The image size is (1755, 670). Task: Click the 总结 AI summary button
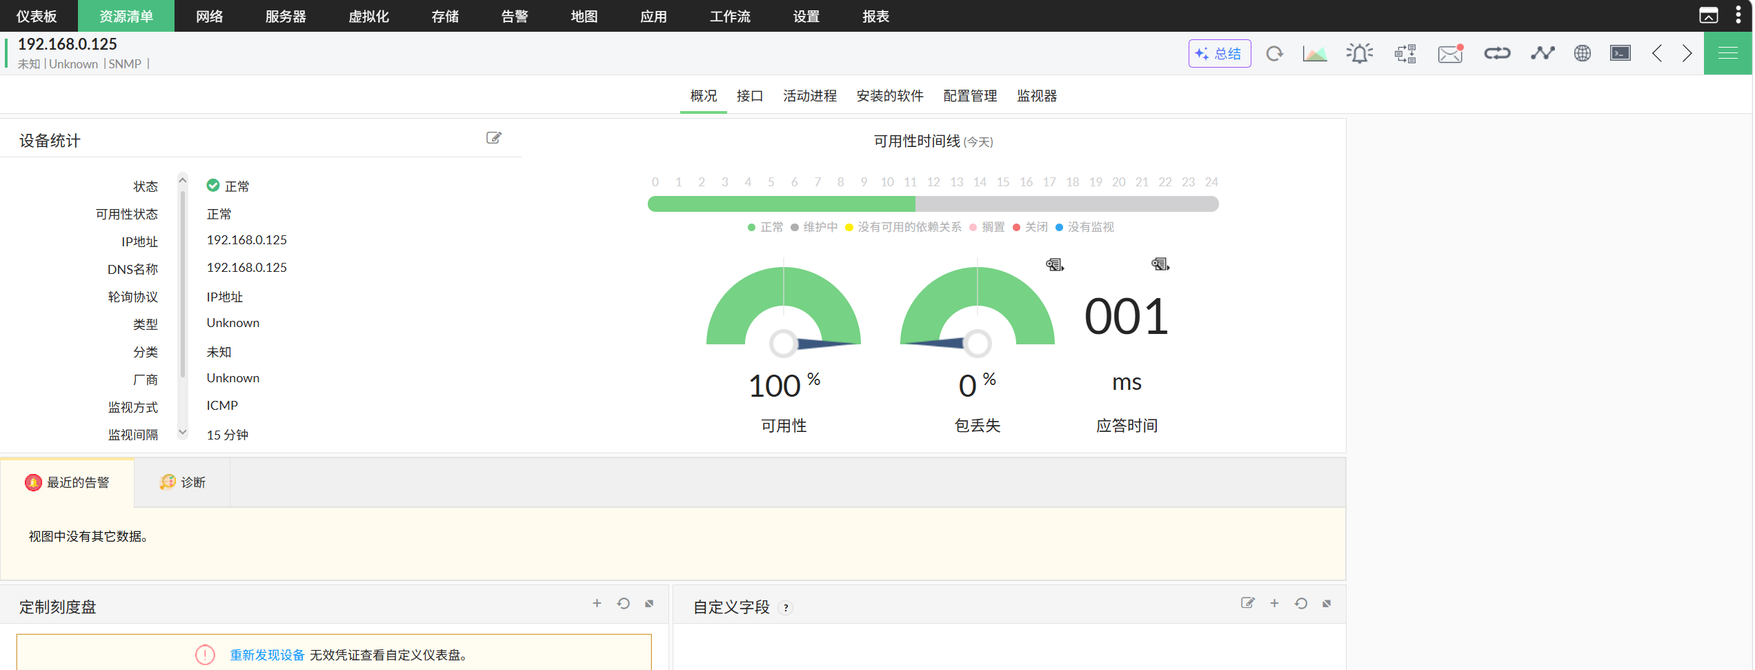(1219, 53)
